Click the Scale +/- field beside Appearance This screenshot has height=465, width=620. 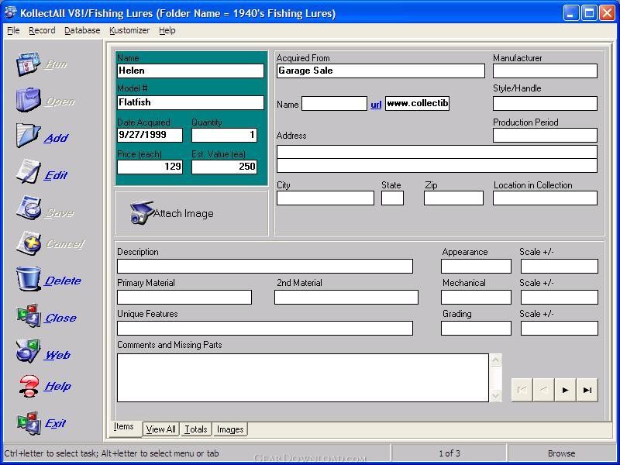[x=560, y=266]
